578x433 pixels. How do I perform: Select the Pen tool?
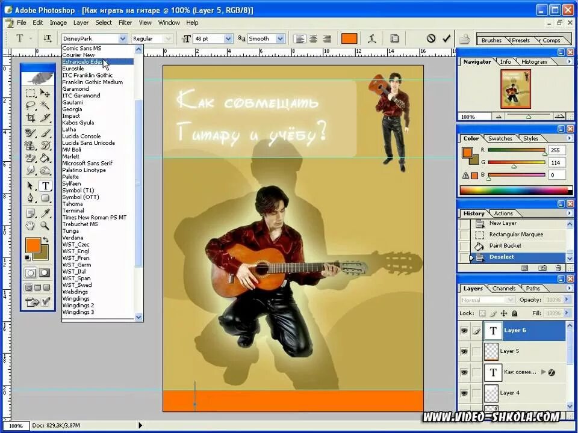pos(30,198)
